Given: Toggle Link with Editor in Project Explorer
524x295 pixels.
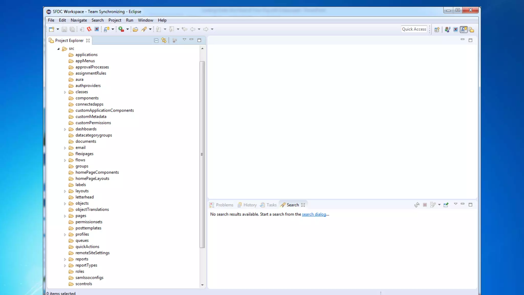Looking at the screenshot, I should [x=164, y=40].
